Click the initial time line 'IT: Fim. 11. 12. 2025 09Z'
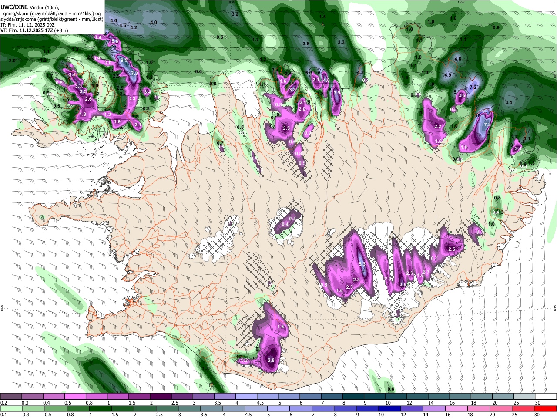Viewport: 557px width, 418px height. coord(27,25)
